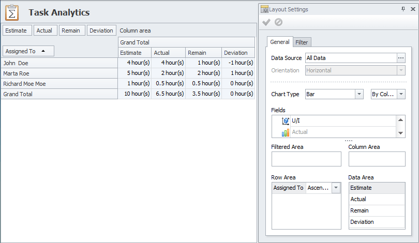Image resolution: width=419 pixels, height=243 pixels.
Task: Click the Data Source input field
Action: point(350,58)
